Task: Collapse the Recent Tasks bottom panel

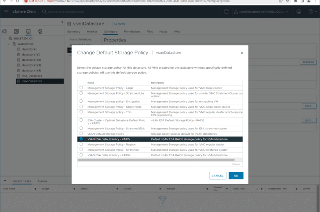Action: click(x=5, y=181)
